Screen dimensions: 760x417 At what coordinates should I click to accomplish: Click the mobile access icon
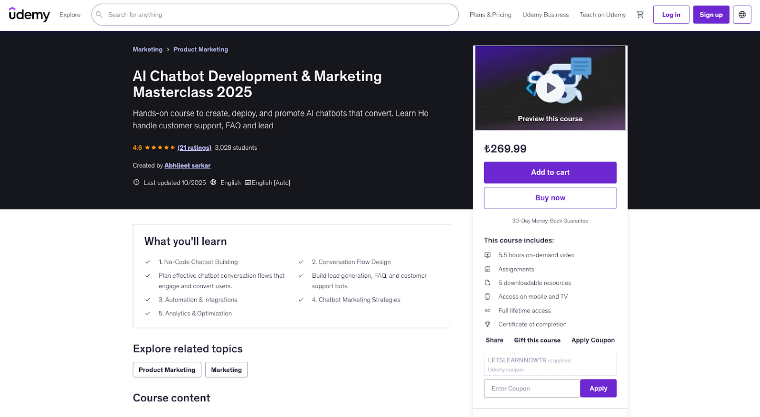[x=487, y=297]
